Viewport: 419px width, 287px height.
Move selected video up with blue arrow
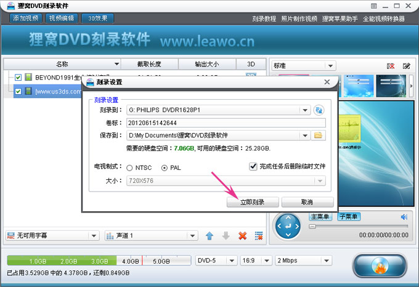point(209,235)
